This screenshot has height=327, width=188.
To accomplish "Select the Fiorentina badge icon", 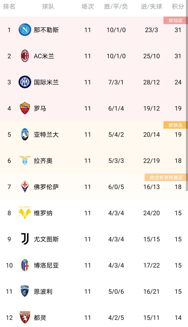I will pyautogui.click(x=25, y=187).
